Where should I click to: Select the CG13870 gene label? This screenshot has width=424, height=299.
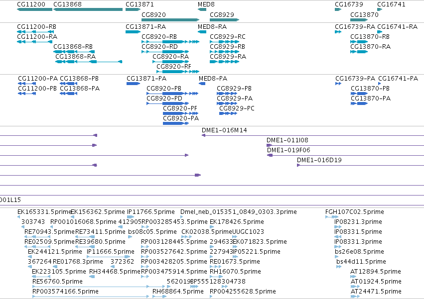(x=364, y=14)
